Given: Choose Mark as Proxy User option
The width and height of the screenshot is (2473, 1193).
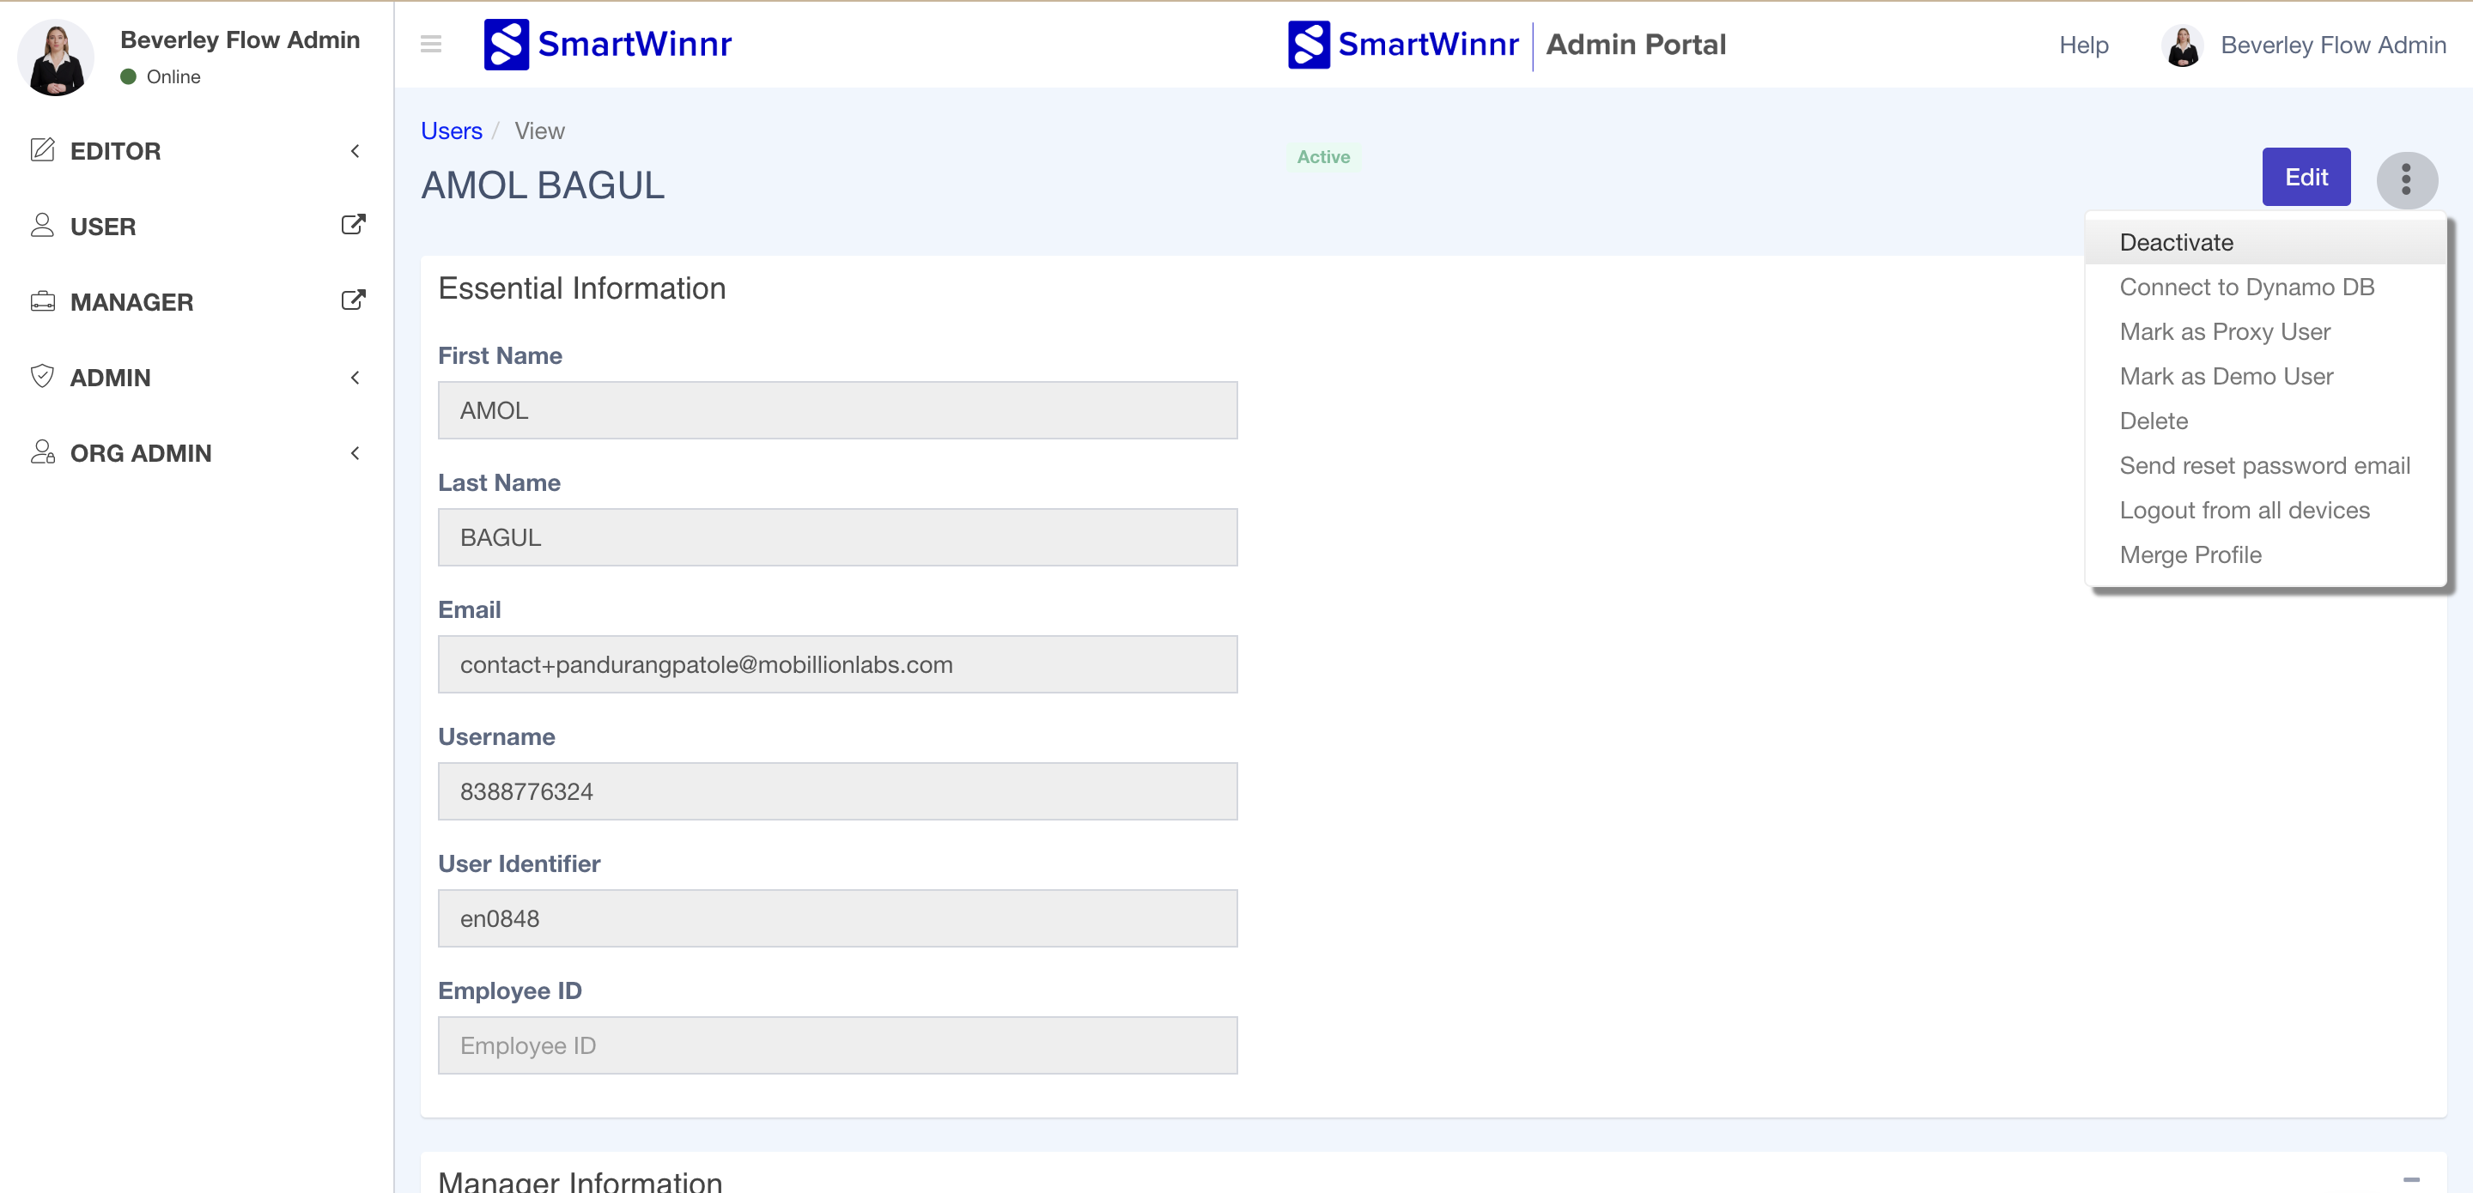Looking at the screenshot, I should point(2224,331).
